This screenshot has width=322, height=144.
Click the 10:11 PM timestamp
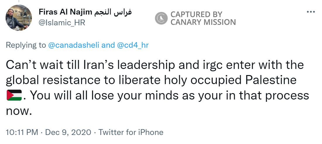22,132
